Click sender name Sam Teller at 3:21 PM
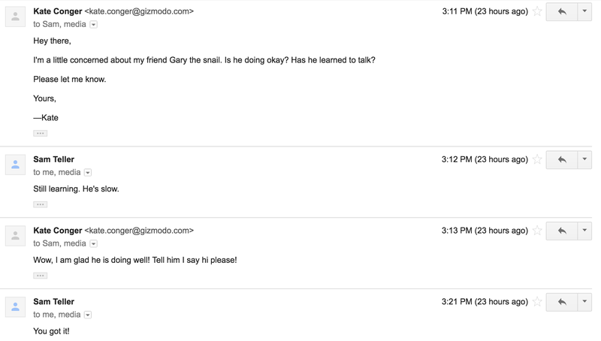This screenshot has width=601, height=341. point(53,302)
